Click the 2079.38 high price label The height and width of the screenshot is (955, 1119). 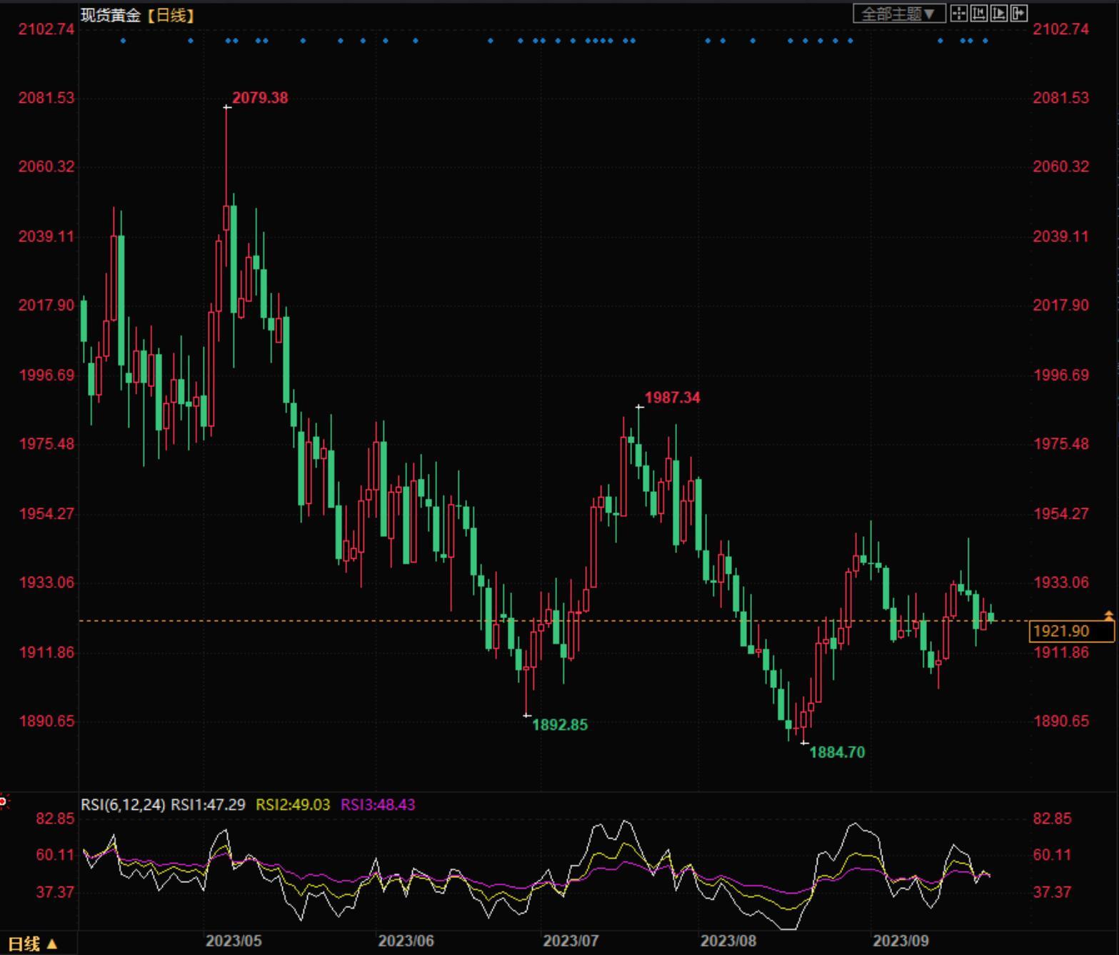(x=260, y=98)
